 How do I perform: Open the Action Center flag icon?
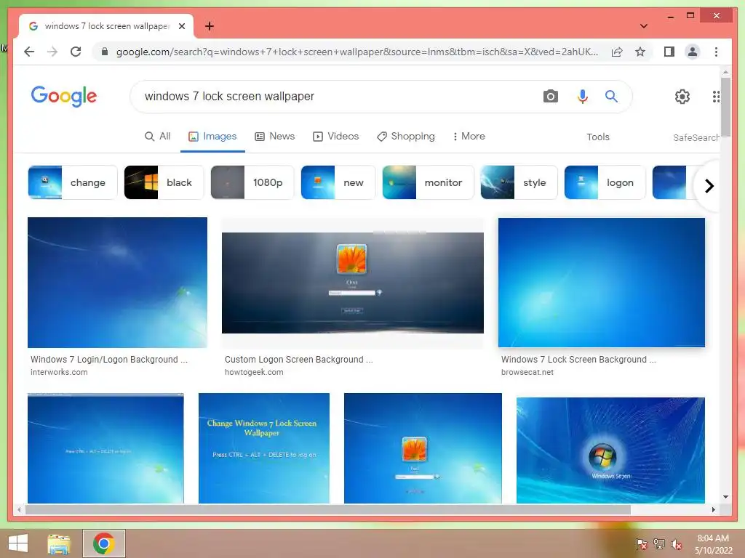click(641, 544)
